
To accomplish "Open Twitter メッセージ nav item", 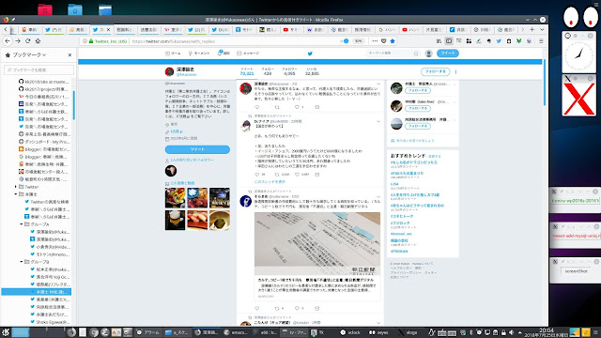I will click(x=248, y=54).
